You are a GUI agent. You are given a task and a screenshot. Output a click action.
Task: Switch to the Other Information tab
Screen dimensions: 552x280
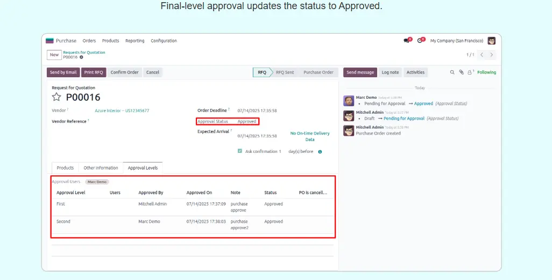tap(101, 168)
